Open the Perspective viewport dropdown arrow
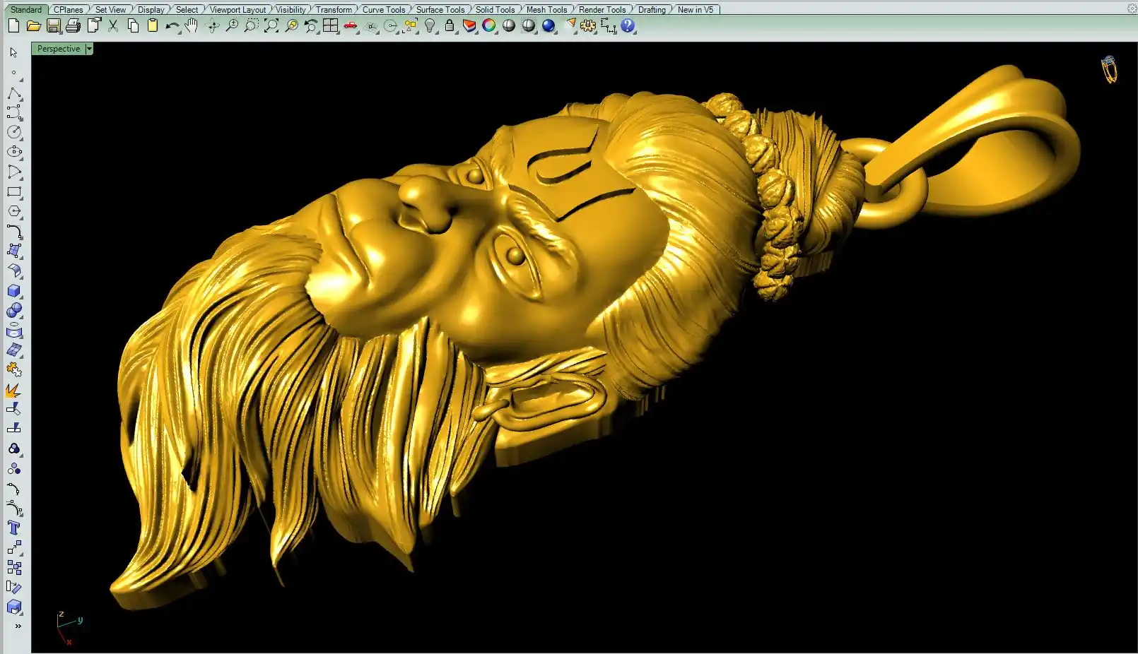This screenshot has height=654, width=1138. pos(89,49)
